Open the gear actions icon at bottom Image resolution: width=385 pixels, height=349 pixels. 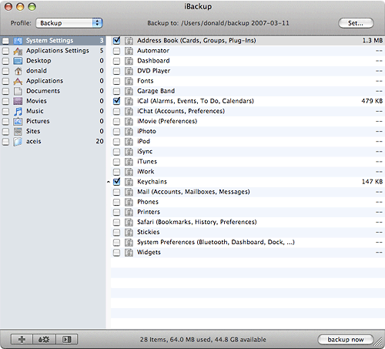click(x=44, y=340)
